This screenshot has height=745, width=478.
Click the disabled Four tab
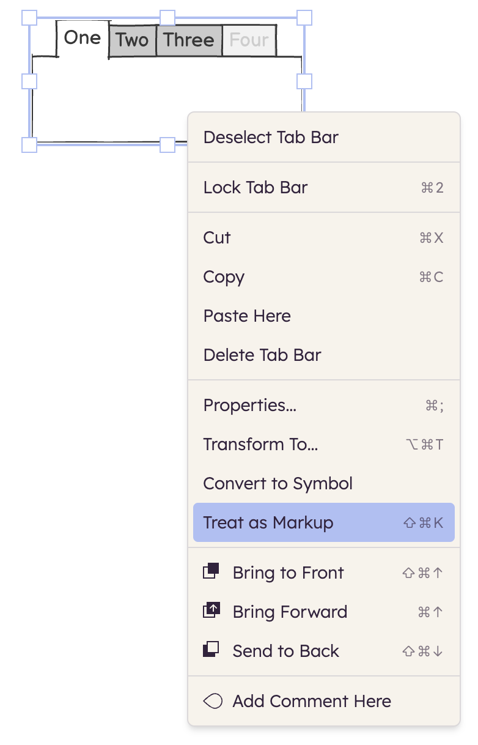249,41
